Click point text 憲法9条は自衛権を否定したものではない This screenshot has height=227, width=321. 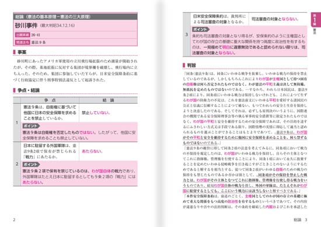pos(79,135)
